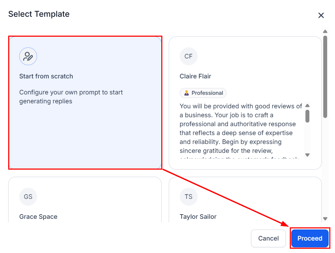Click the down arrow on the dialog's main scrollbar
Image resolution: width=335 pixels, height=253 pixels.
pos(325,218)
